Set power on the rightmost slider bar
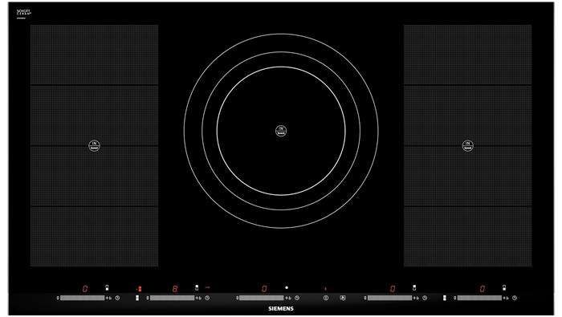 [x=479, y=298]
